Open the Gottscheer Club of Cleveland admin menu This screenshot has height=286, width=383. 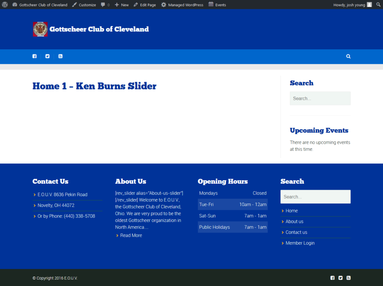40,4
